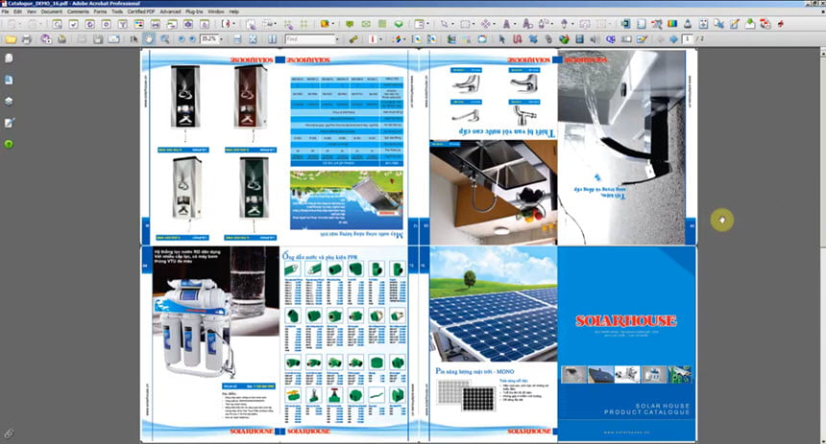Click the red U-shaped link tool icon

518,39
